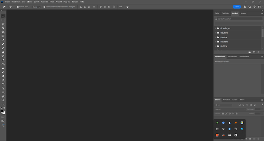This screenshot has width=264, height=141.
Task: Select the Crop tool
Action: 3,32
